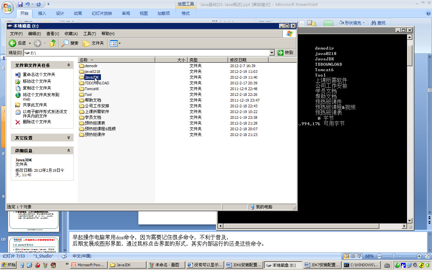Click the spell check icon in status bar
The height and width of the screenshot is (270, 432).
click(64, 256)
